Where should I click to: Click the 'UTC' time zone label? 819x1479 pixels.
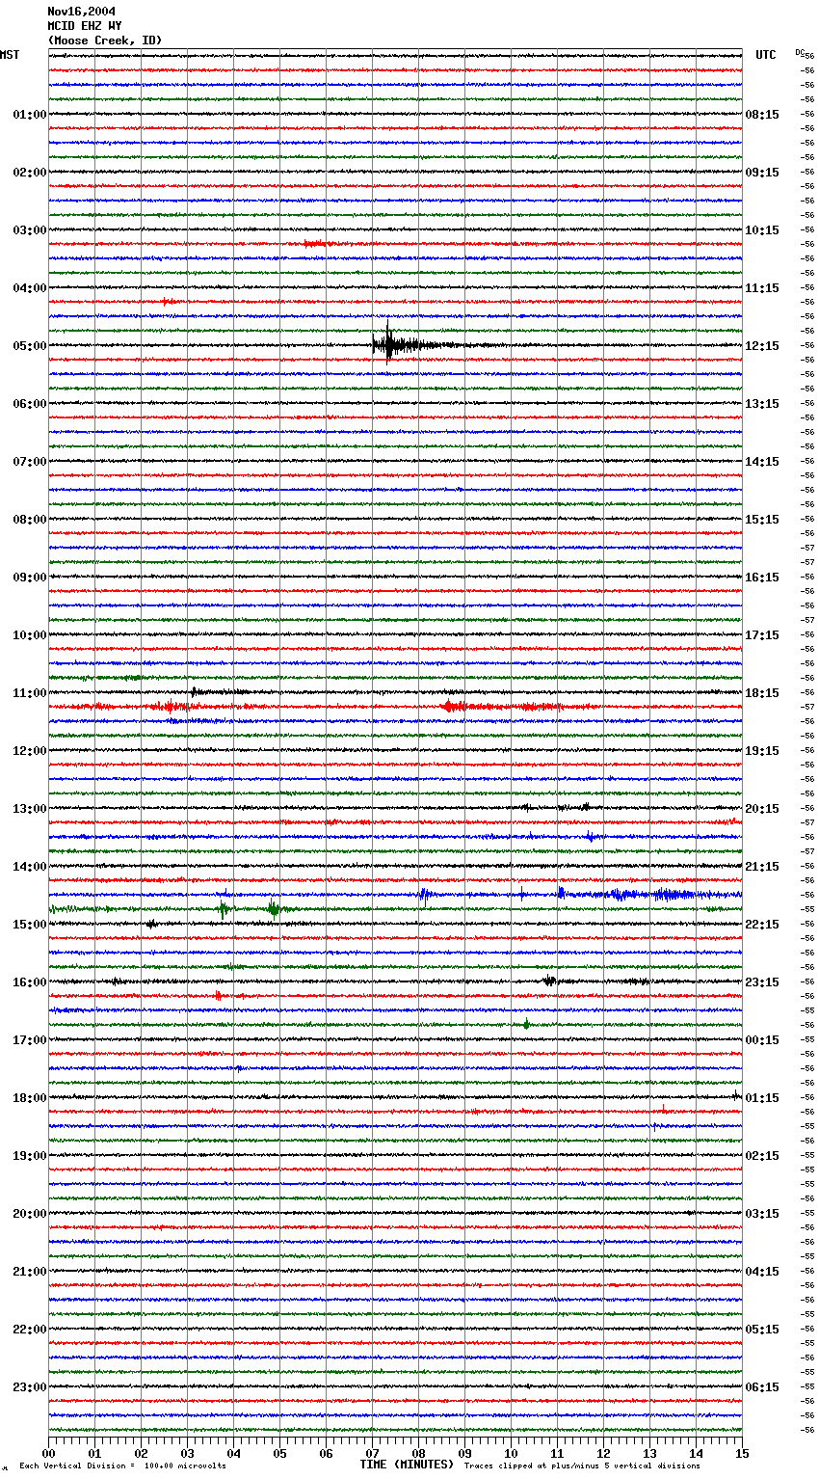766,56
